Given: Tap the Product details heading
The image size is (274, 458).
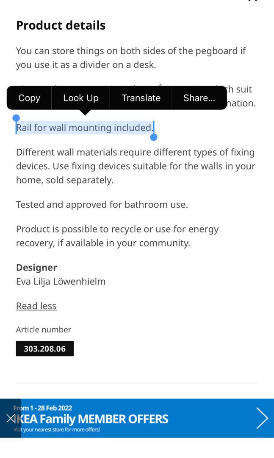Looking at the screenshot, I should (61, 25).
